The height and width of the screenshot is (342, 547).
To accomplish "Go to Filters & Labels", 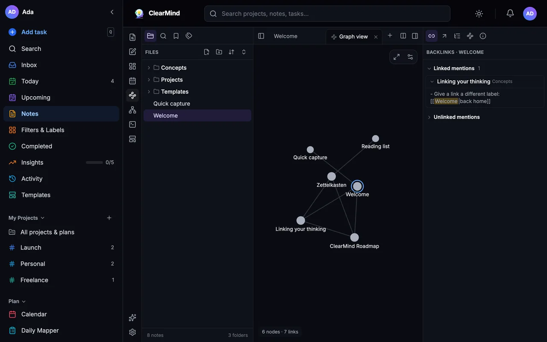I will point(61,130).
